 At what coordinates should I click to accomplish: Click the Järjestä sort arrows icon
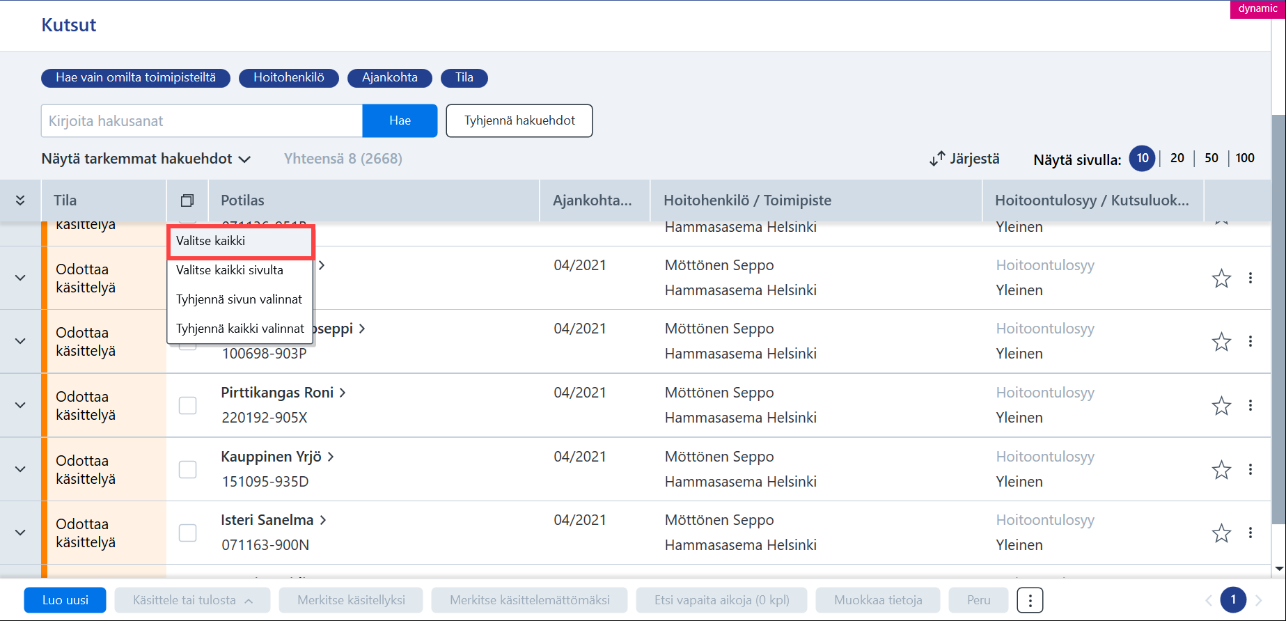click(x=937, y=159)
